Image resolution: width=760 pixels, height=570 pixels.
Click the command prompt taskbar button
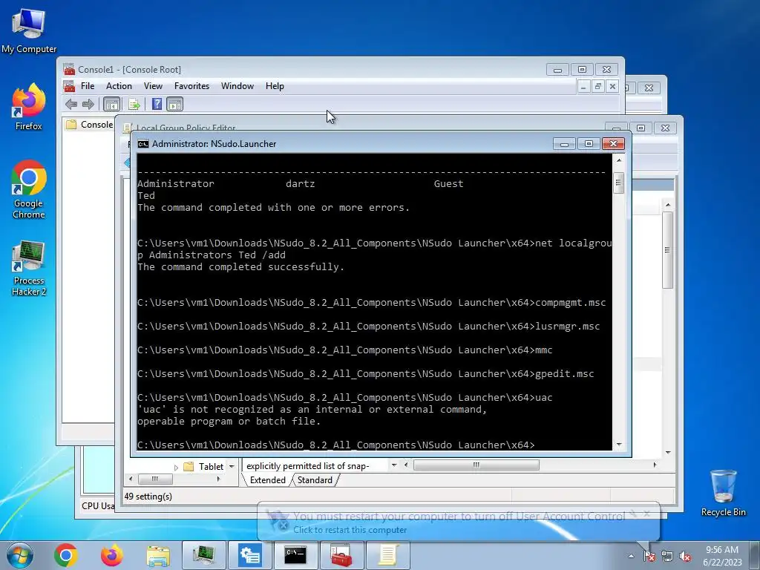click(x=295, y=555)
